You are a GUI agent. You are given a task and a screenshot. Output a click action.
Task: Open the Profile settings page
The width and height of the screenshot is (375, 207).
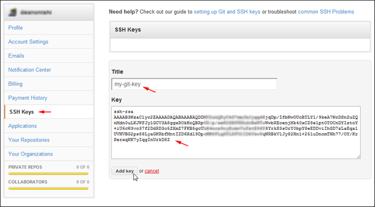pyautogui.click(x=16, y=27)
